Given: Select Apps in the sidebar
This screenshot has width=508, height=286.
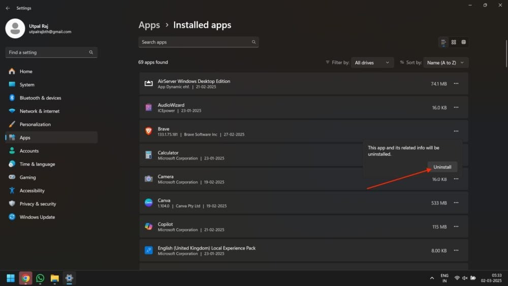Looking at the screenshot, I should (x=51, y=138).
